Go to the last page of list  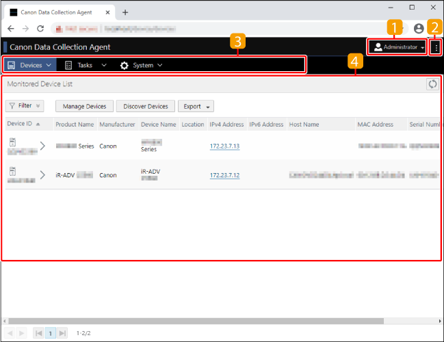point(63,332)
